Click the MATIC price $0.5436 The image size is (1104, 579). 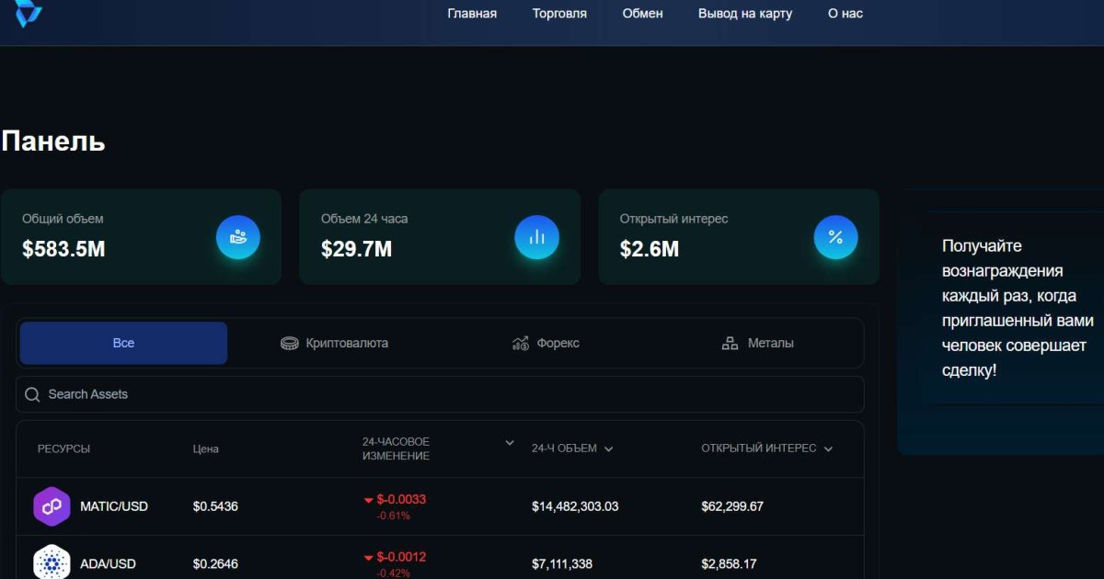[x=215, y=506]
